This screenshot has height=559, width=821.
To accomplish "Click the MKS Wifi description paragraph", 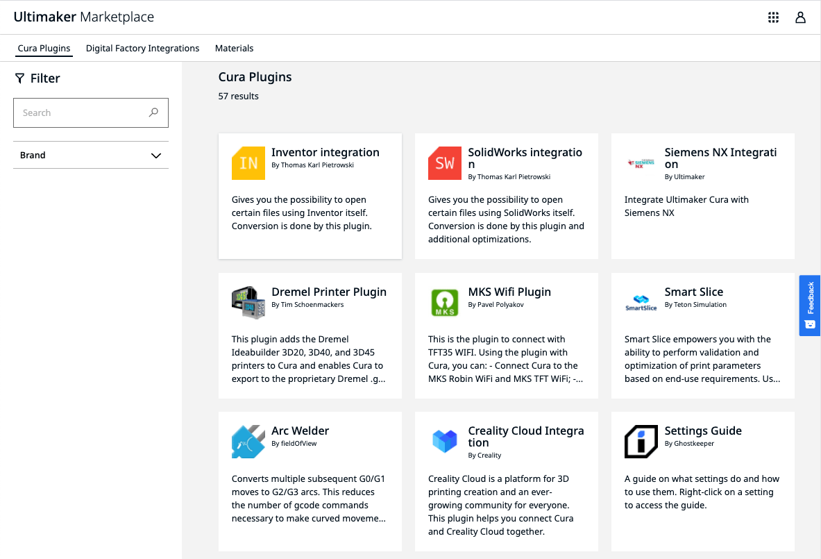I will pos(505,359).
